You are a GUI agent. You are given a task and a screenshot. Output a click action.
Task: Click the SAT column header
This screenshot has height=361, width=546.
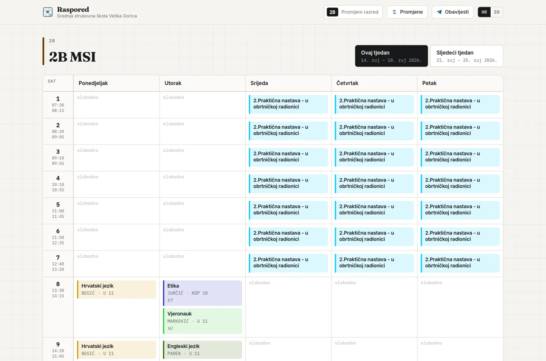point(58,83)
